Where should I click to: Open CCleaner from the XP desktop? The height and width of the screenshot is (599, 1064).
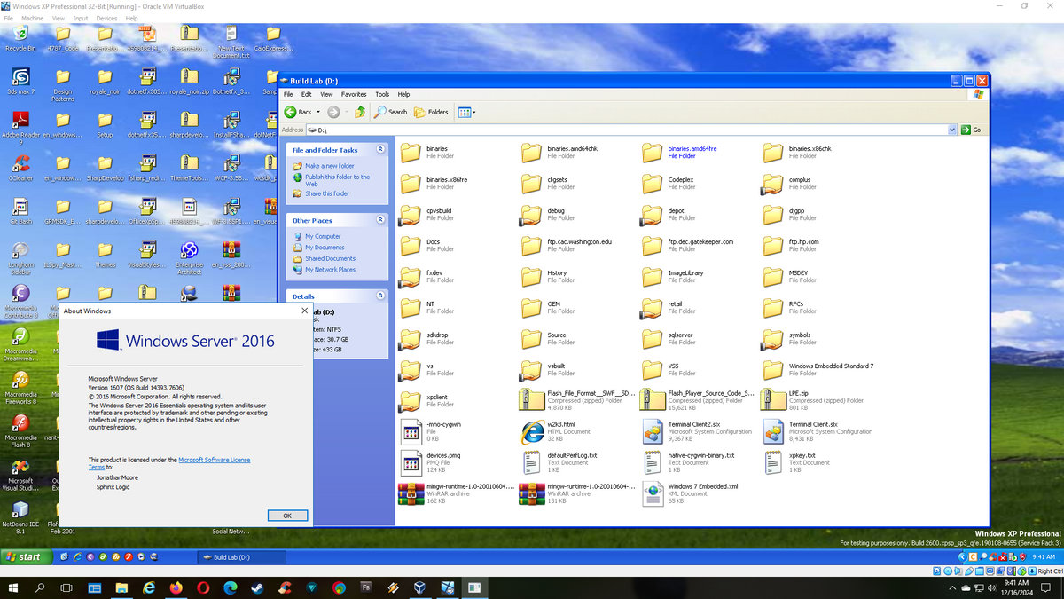click(20, 165)
